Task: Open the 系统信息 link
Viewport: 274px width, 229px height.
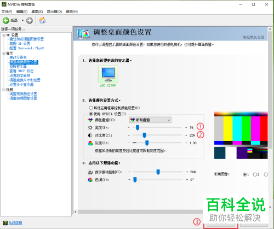Action: (x=15, y=222)
